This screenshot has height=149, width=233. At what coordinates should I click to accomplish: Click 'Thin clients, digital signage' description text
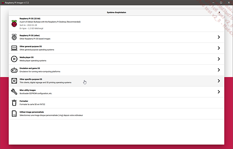click(45, 82)
